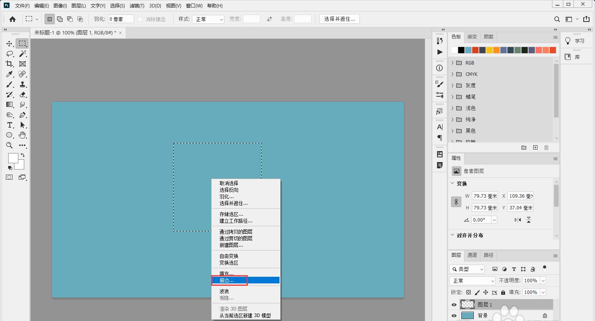
Task: Select the Smudge tool
Action: 22,105
